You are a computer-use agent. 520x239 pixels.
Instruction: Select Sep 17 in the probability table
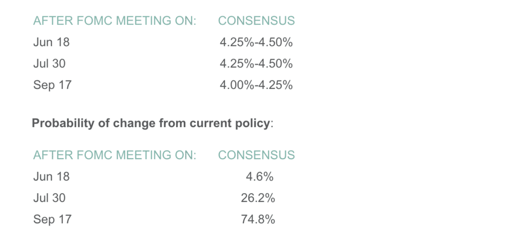[x=52, y=219]
